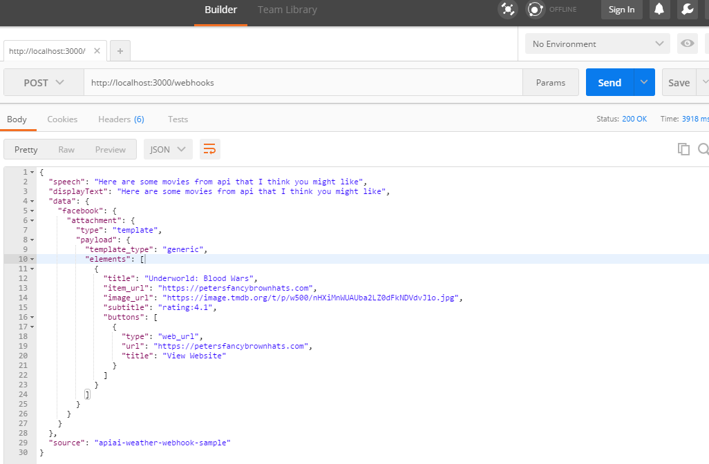Click the "rating:4.1" subtitle value
The height and width of the screenshot is (464, 709).
(185, 307)
